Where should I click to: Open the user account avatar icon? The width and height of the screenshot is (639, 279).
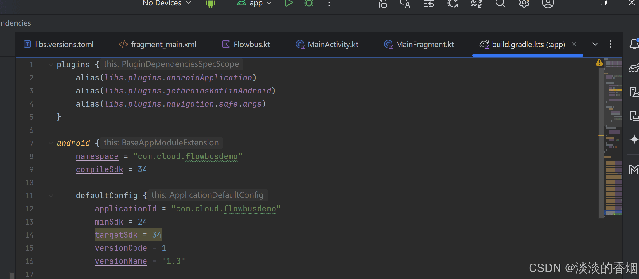(x=548, y=4)
